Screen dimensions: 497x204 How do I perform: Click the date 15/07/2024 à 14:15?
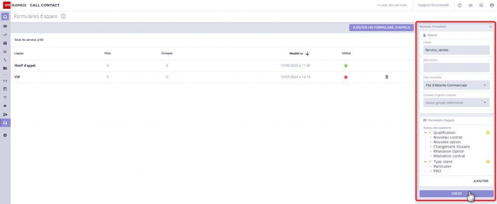296,77
